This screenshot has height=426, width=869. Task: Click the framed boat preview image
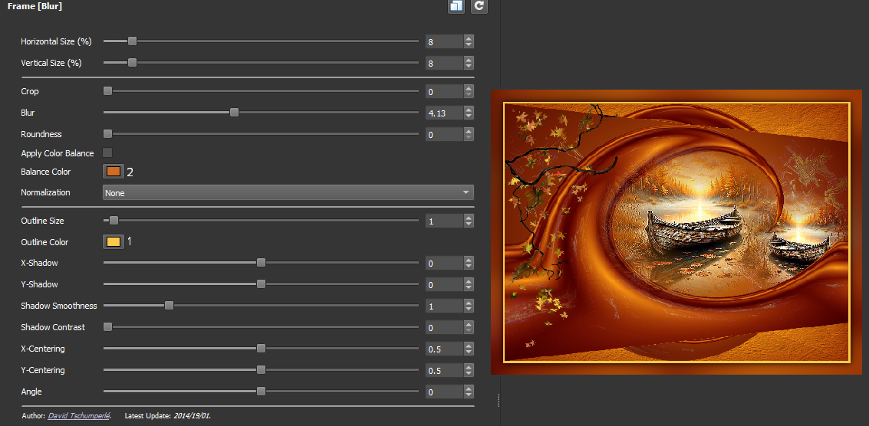[676, 232]
